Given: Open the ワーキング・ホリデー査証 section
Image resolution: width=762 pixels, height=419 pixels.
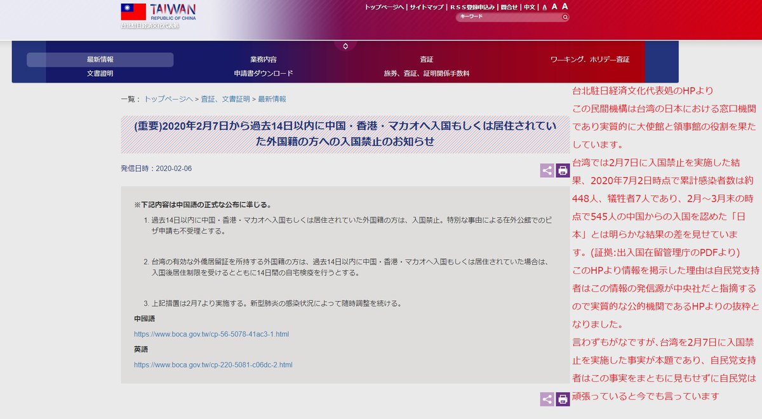Looking at the screenshot, I should 591,58.
